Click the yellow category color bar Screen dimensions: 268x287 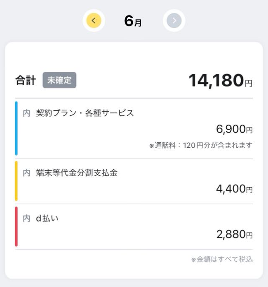point(16,181)
